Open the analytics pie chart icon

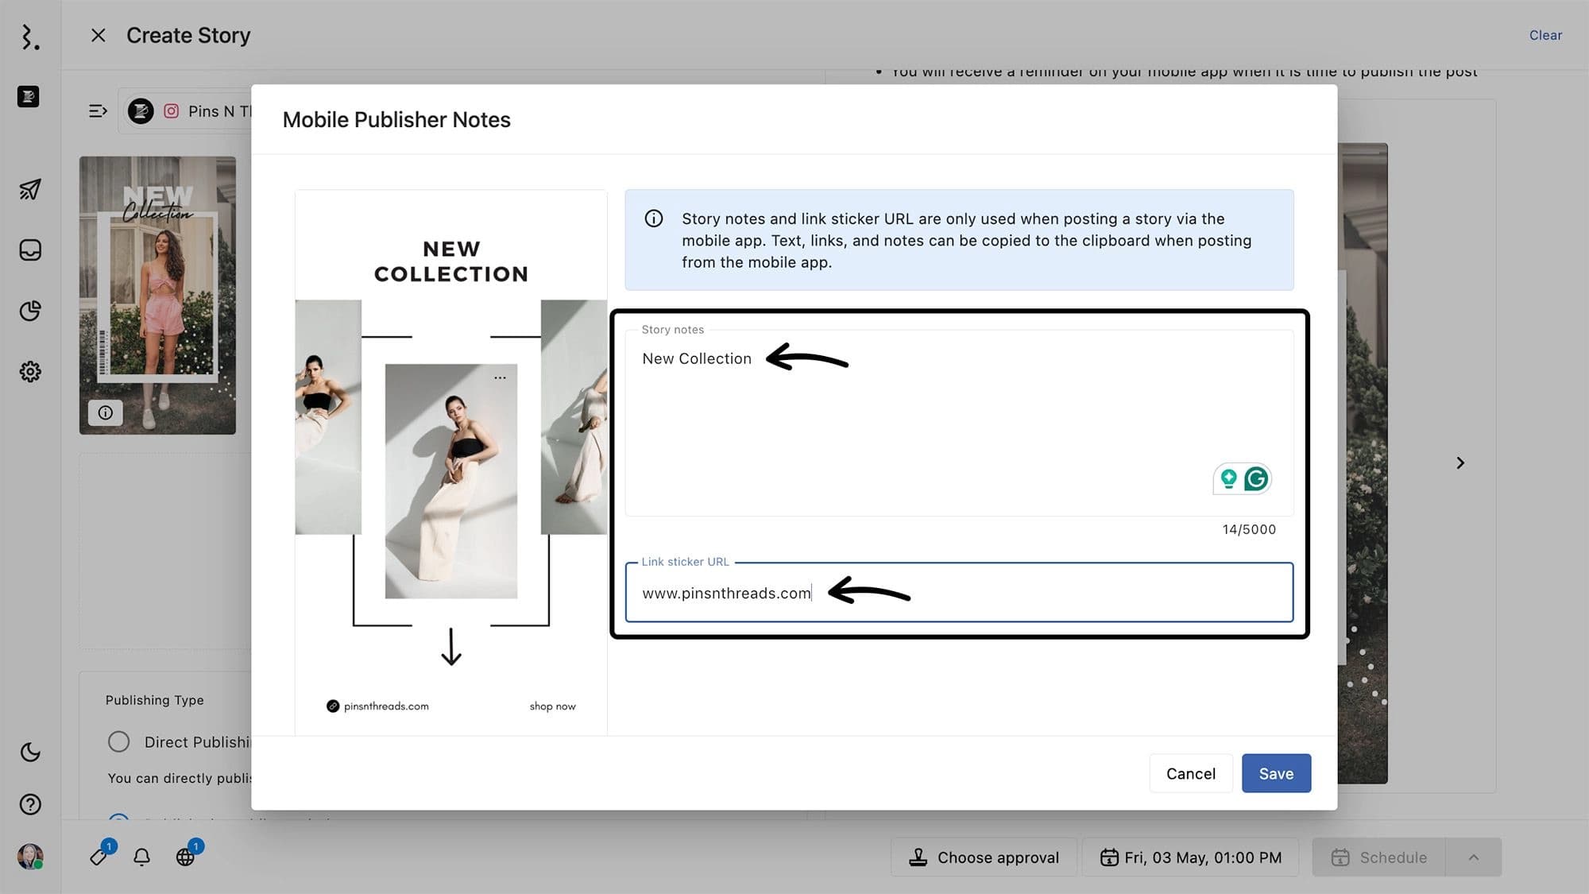click(30, 311)
